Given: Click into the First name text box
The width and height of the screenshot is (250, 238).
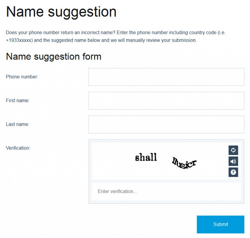Looking at the screenshot, I should click(166, 101).
